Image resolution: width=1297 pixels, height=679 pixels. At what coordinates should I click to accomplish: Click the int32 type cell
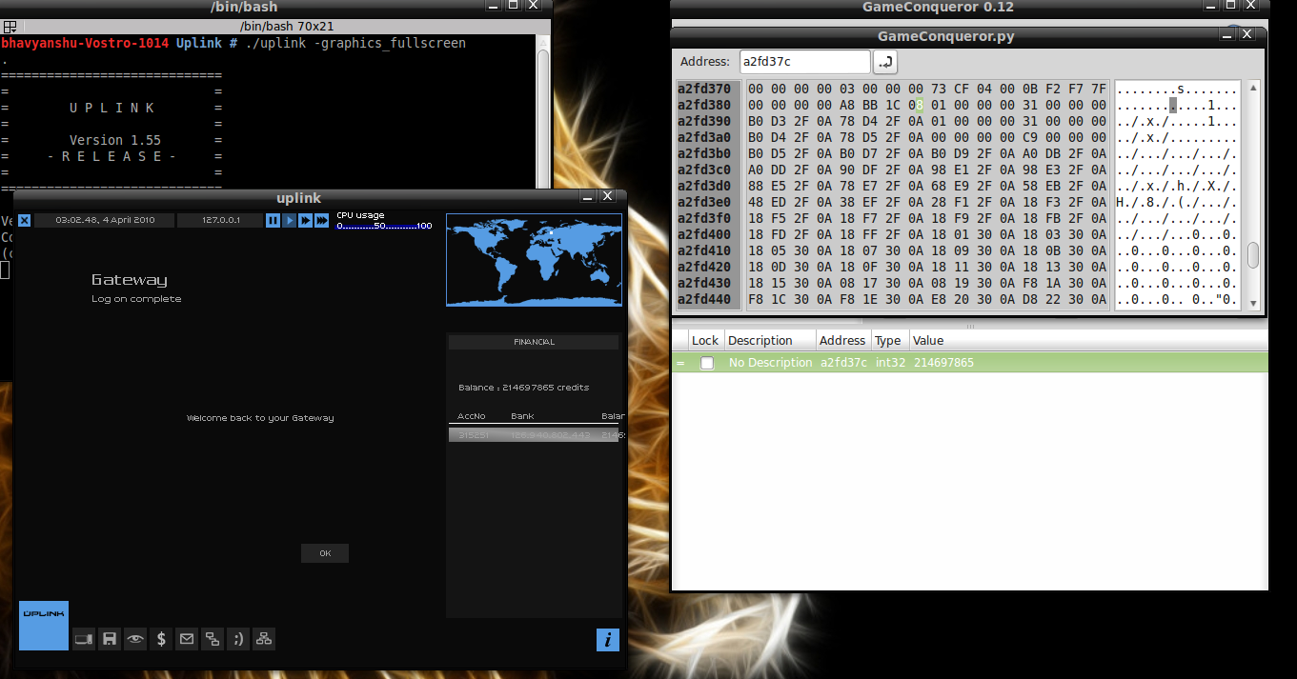889,363
